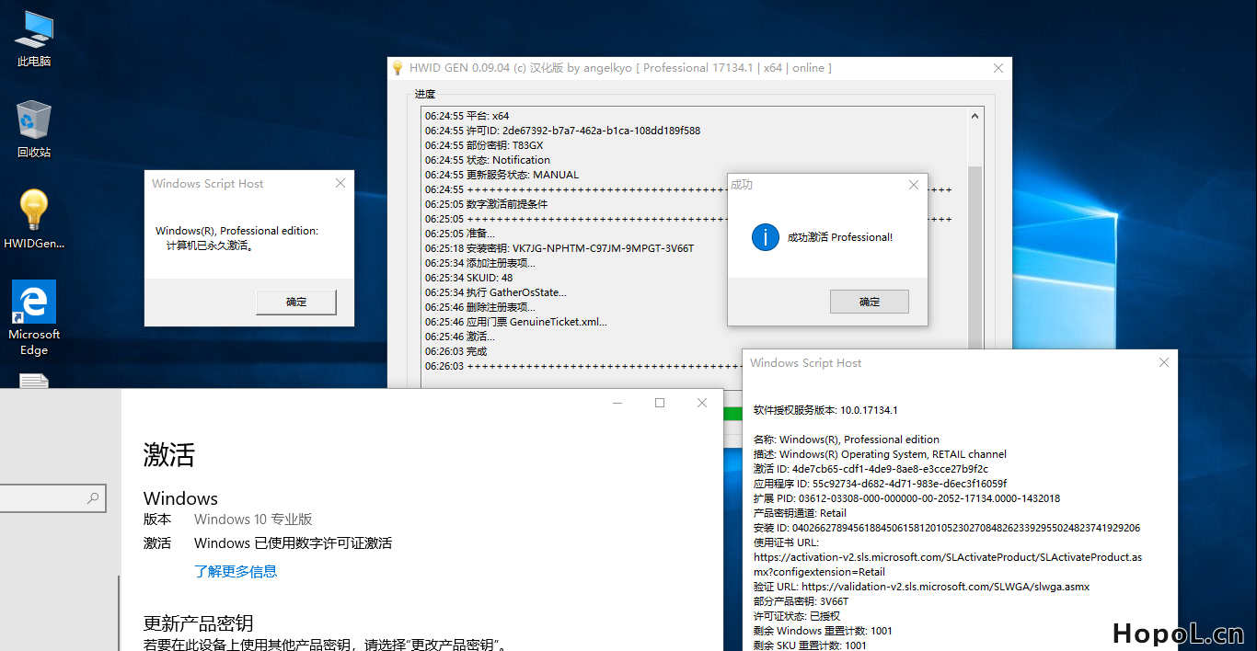
Task: Click the 产品密钥通道: Retail line
Action: pyautogui.click(x=800, y=513)
